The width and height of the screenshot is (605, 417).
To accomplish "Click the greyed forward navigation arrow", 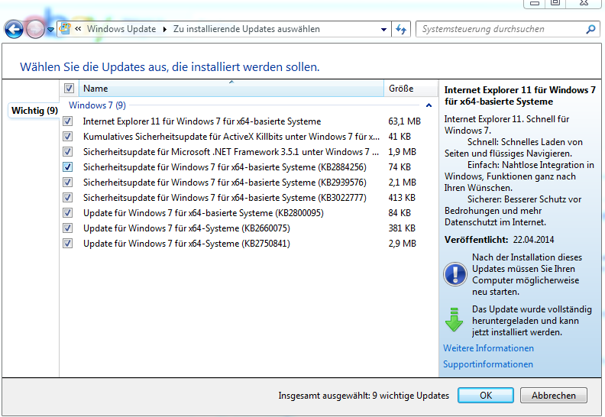I will pos(35,29).
